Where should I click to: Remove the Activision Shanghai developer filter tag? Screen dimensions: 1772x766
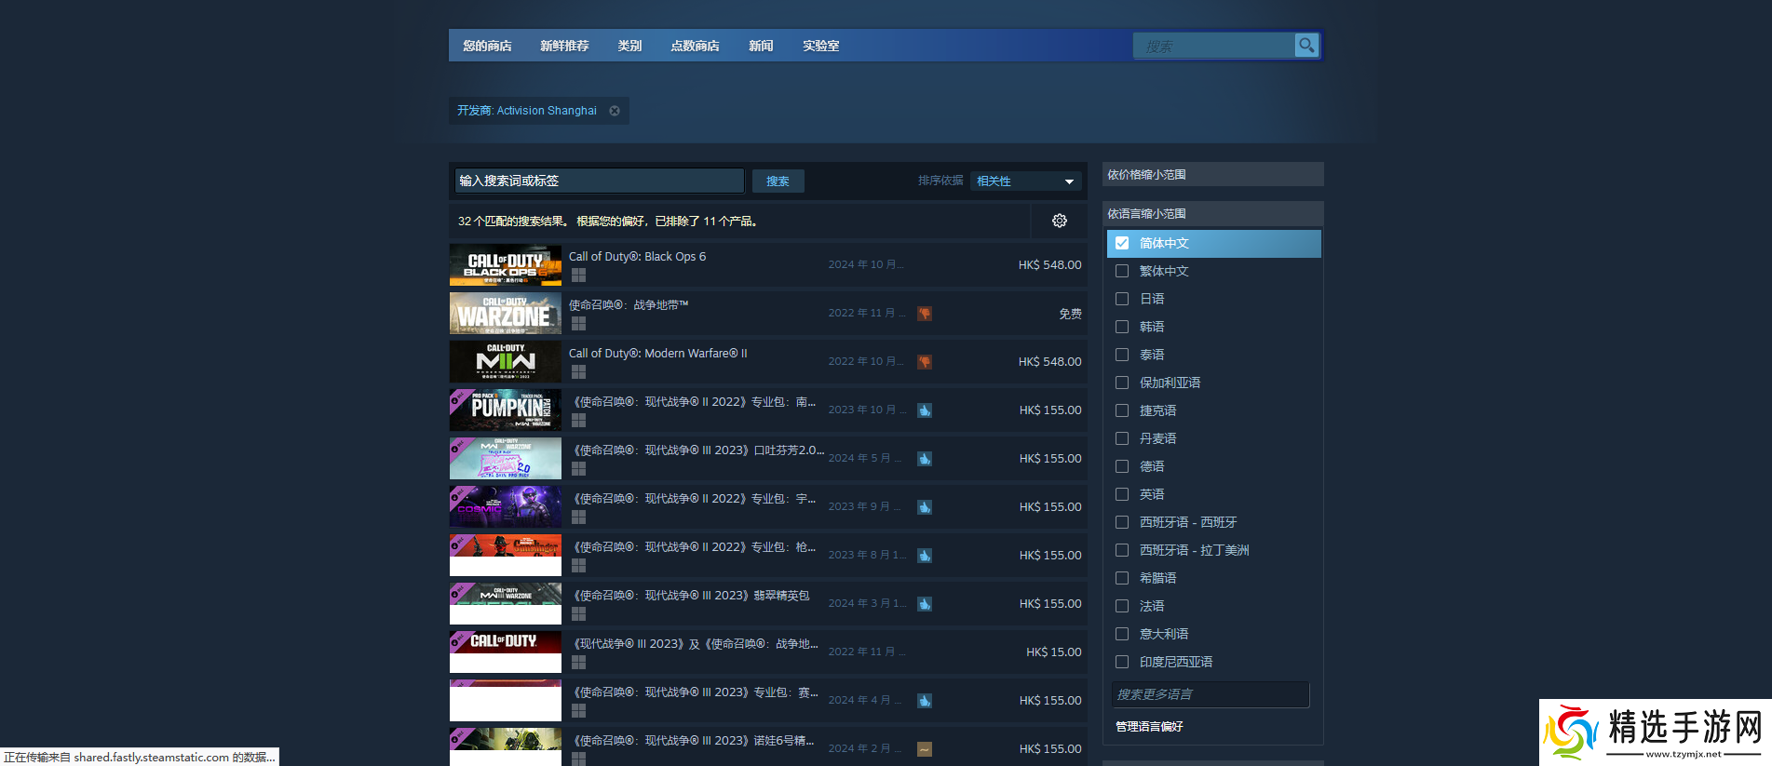(615, 111)
